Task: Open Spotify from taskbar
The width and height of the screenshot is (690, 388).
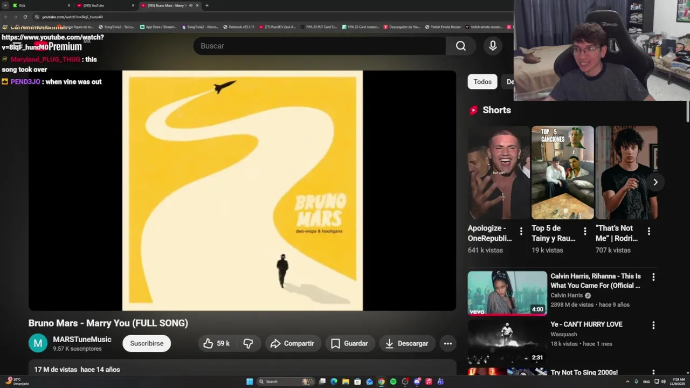Action: pyautogui.click(x=393, y=382)
